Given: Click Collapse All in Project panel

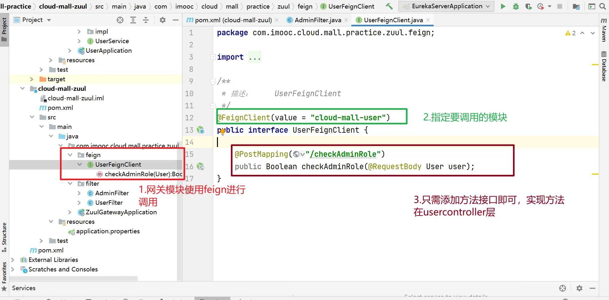Looking at the screenshot, I should (x=146, y=20).
